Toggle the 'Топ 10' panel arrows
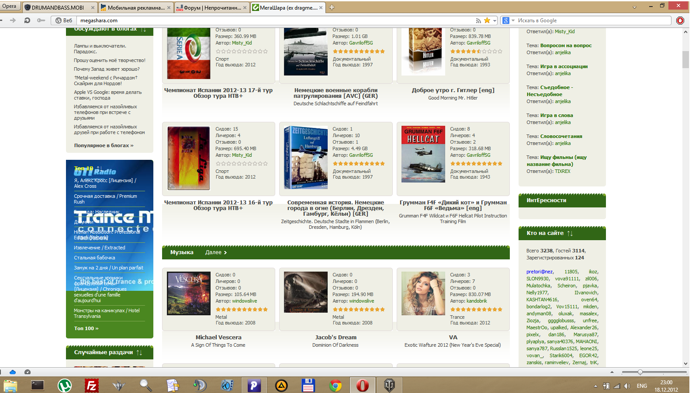 coord(99,168)
